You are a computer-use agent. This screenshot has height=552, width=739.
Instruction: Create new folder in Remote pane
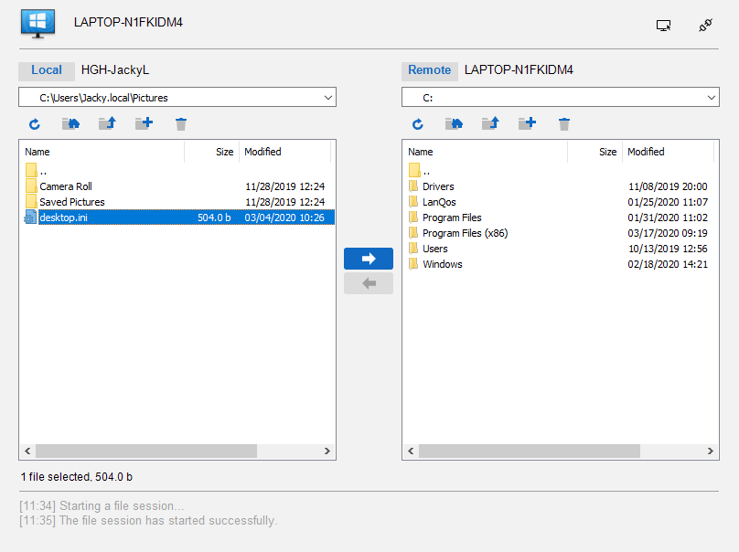[x=527, y=123]
